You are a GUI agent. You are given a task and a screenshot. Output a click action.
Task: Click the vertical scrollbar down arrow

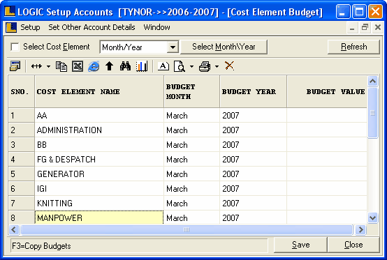[x=373, y=217]
